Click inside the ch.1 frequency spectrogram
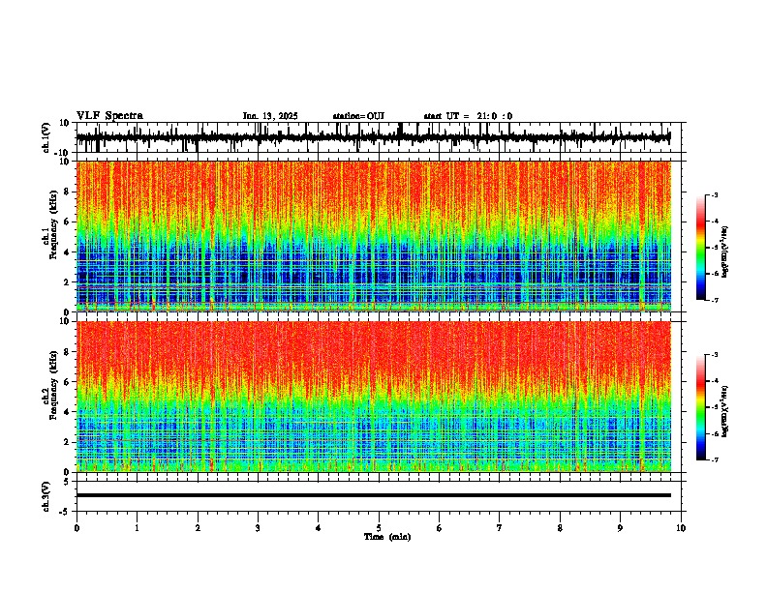 click(x=374, y=236)
